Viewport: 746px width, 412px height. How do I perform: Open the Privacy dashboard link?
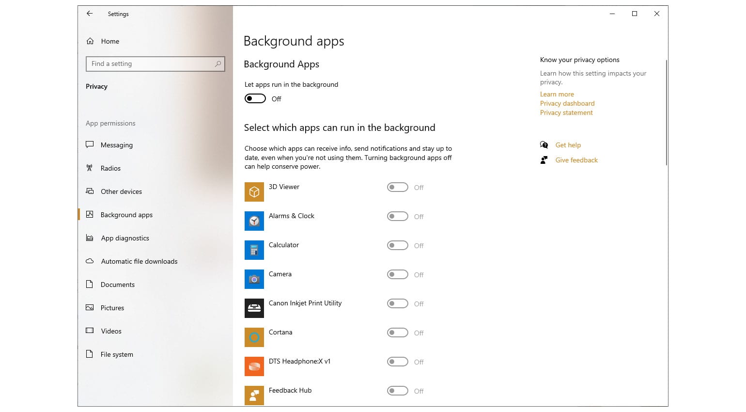(x=567, y=103)
